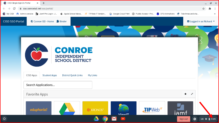Open the jamf app tile
This screenshot has width=219, height=123.
(x=180, y=108)
